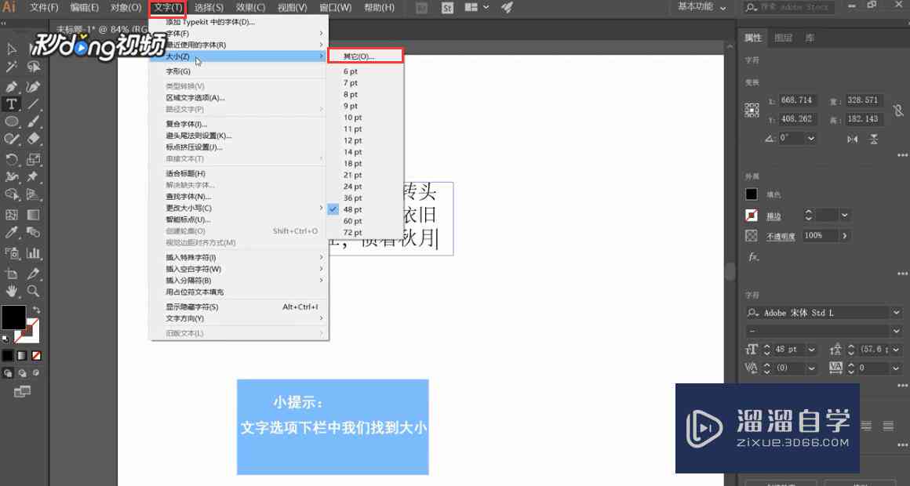The image size is (910, 486).
Task: Select the Shape Builder tool
Action: pos(12,195)
